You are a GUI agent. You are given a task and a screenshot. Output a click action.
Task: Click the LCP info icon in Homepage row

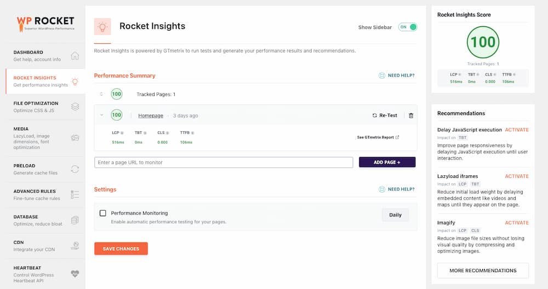(122, 133)
